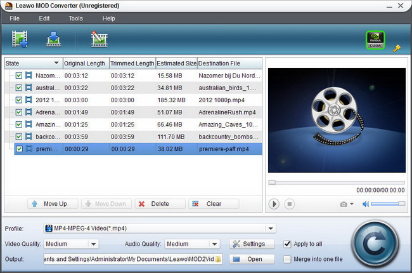Screen dimensions: 412x273
Task: Click the Move Down button
Action: click(x=106, y=204)
